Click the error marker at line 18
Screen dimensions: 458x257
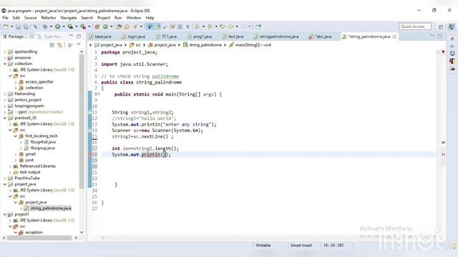coord(90,154)
